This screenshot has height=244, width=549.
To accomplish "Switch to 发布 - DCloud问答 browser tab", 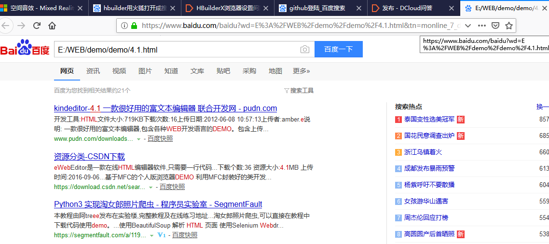I will (x=413, y=8).
